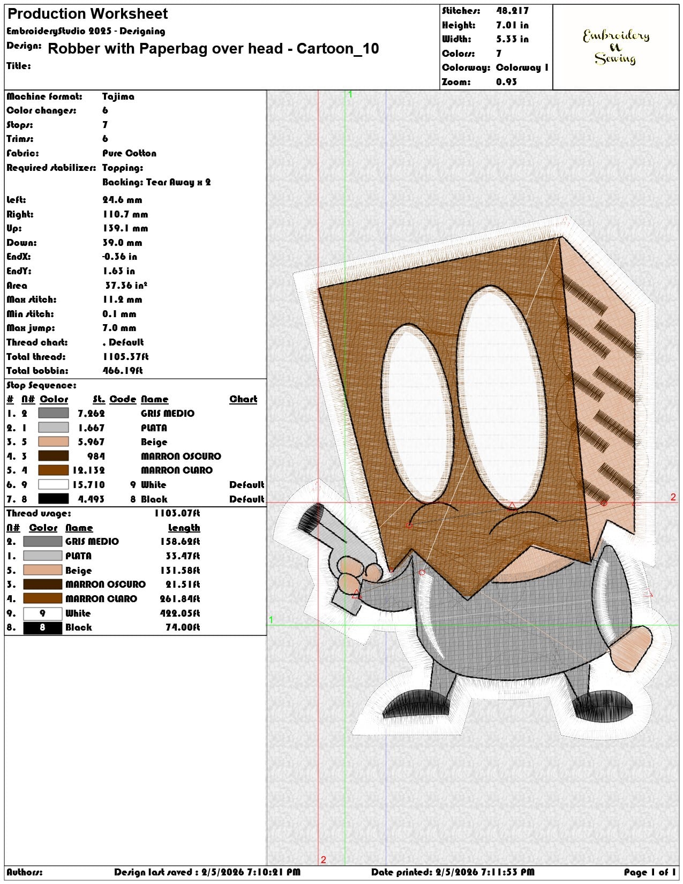683x884 pixels.
Task: Click the MARRON CLARO stop sequence swatch
Action: 53,470
